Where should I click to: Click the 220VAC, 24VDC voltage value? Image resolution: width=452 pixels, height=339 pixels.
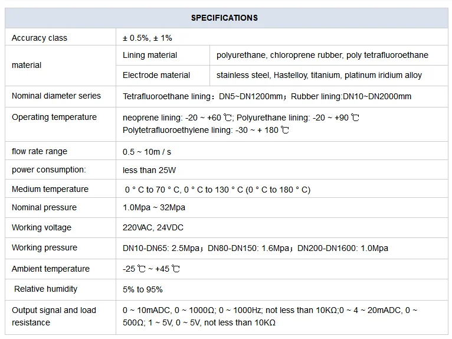[x=153, y=227]
